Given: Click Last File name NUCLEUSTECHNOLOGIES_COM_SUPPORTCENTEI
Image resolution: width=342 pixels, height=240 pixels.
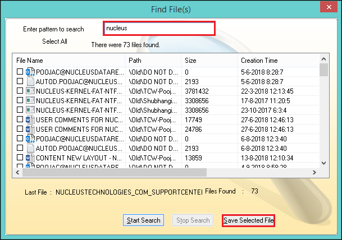Looking at the screenshot, I should 129,192.
